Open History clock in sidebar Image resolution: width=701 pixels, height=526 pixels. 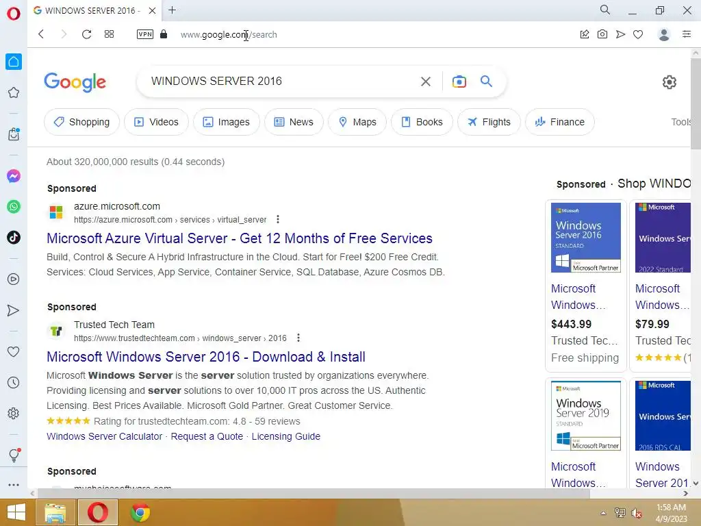14,382
